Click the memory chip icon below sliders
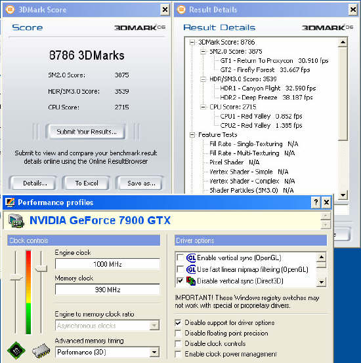This screenshot has height=363, width=361. (41, 351)
